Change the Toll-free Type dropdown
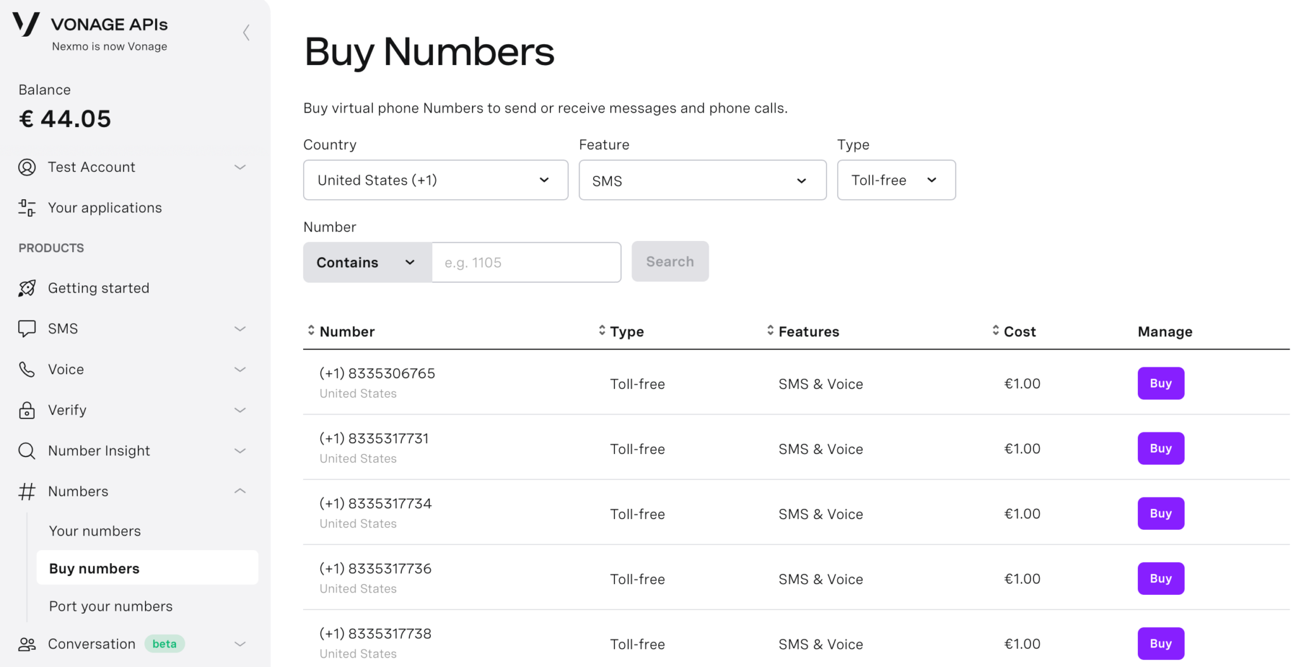This screenshot has height=667, width=1296. (x=896, y=180)
